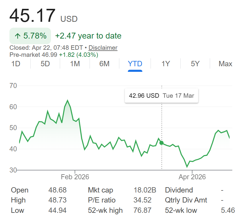Click the main 45.17 price
Image resolution: width=241 pixels, height=219 pixels.
point(32,16)
